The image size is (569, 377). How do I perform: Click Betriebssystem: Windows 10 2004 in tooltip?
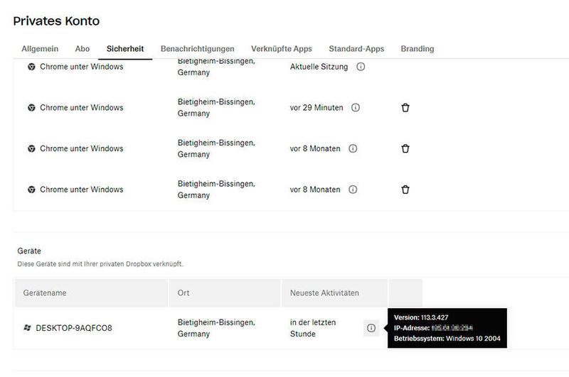pyautogui.click(x=447, y=339)
